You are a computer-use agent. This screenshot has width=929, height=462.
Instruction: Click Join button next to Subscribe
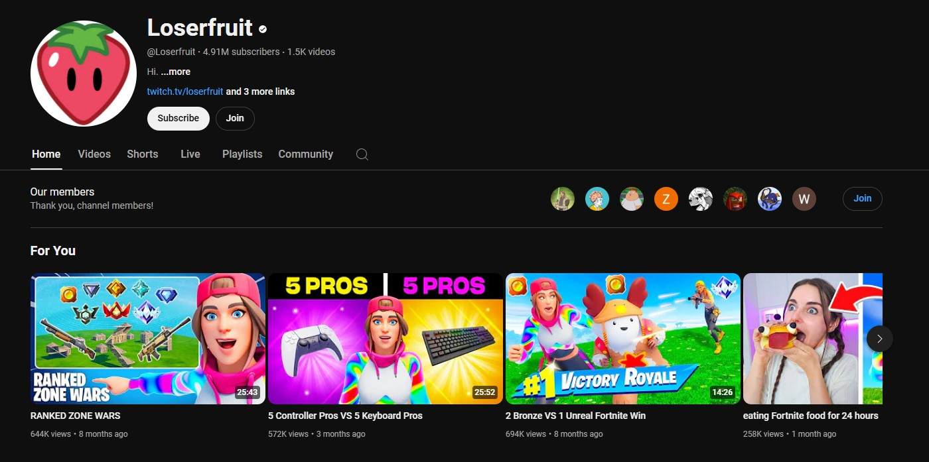coord(235,118)
